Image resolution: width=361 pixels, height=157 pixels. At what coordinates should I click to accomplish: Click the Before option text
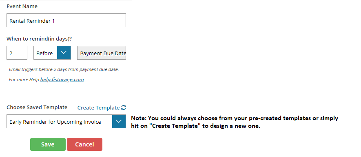coord(44,53)
